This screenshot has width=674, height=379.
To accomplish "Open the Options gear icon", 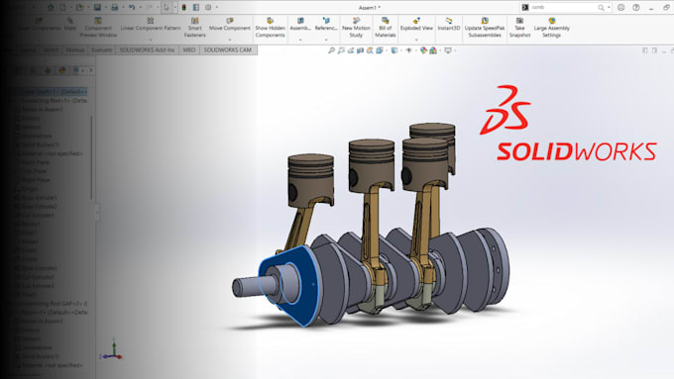I will tap(208, 7).
